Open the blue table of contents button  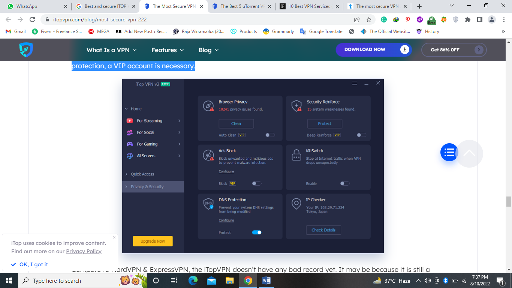click(449, 152)
